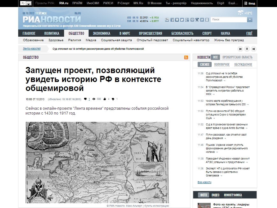This screenshot has width=277, height=208.
Task: Switch to ОБСУЖДАЕМОЕ news tab
Action: pyautogui.click(x=243, y=64)
